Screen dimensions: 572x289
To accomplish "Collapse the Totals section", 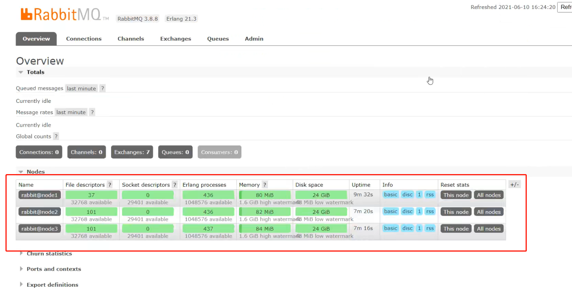I will coord(31,72).
